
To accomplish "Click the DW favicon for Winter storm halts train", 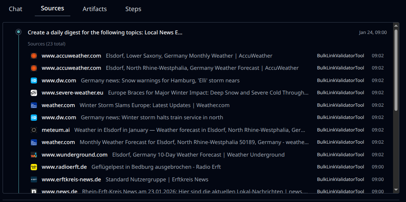I will coord(34,117).
